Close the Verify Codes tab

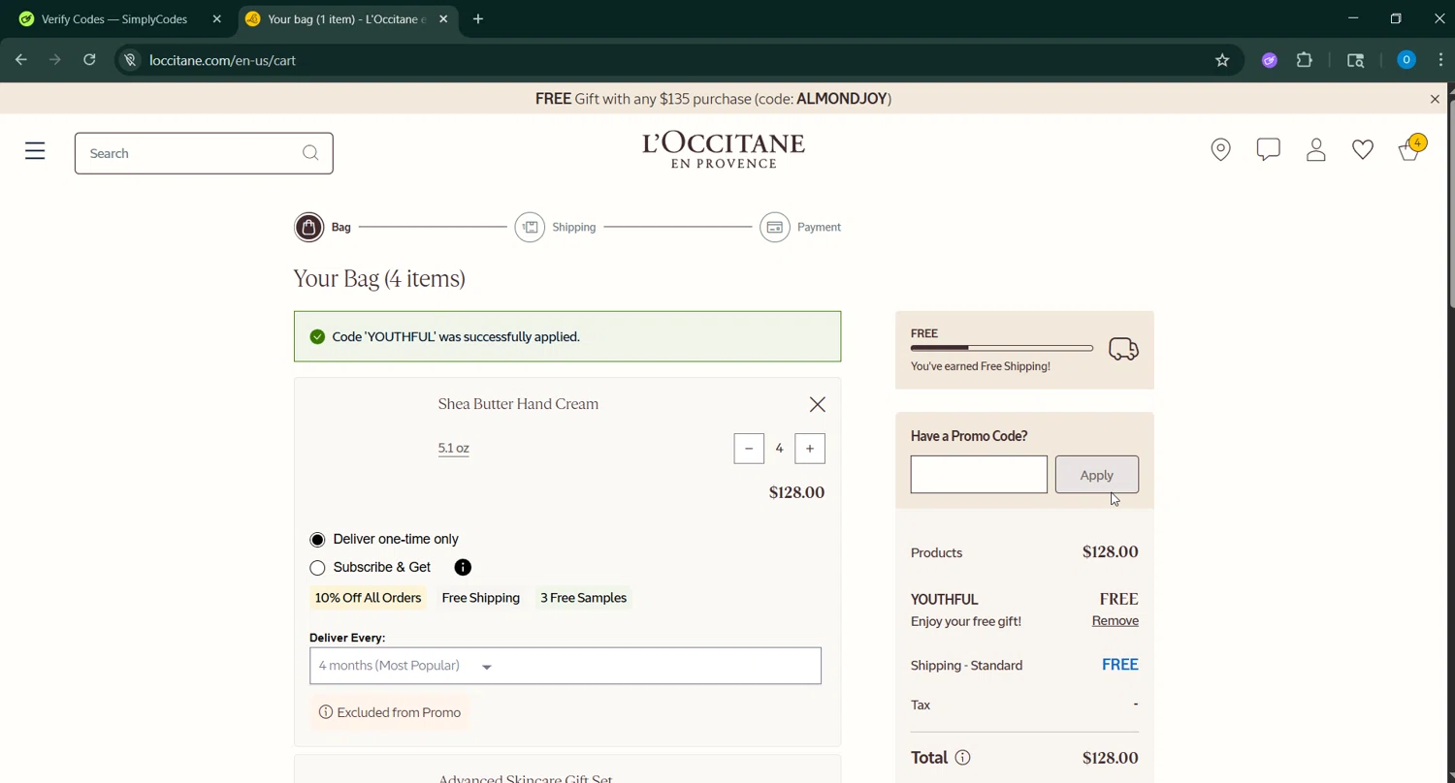pyautogui.click(x=216, y=19)
